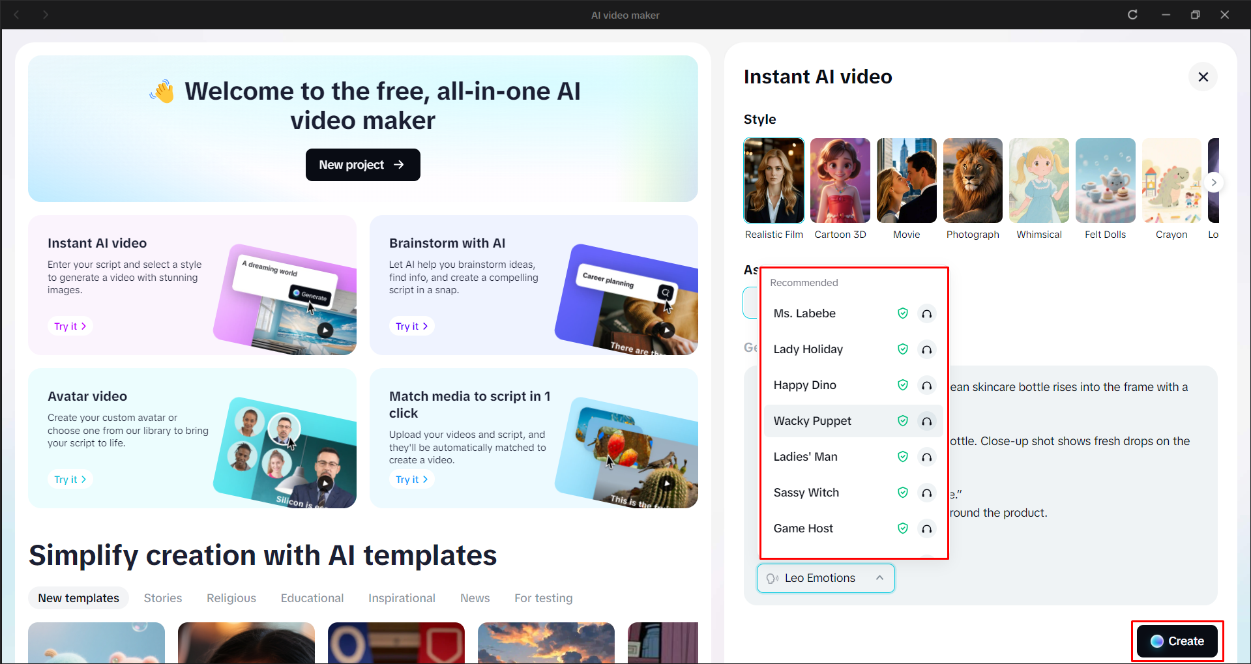The height and width of the screenshot is (664, 1251).
Task: Play the Brainstorm with AI preview clip
Action: tap(666, 330)
